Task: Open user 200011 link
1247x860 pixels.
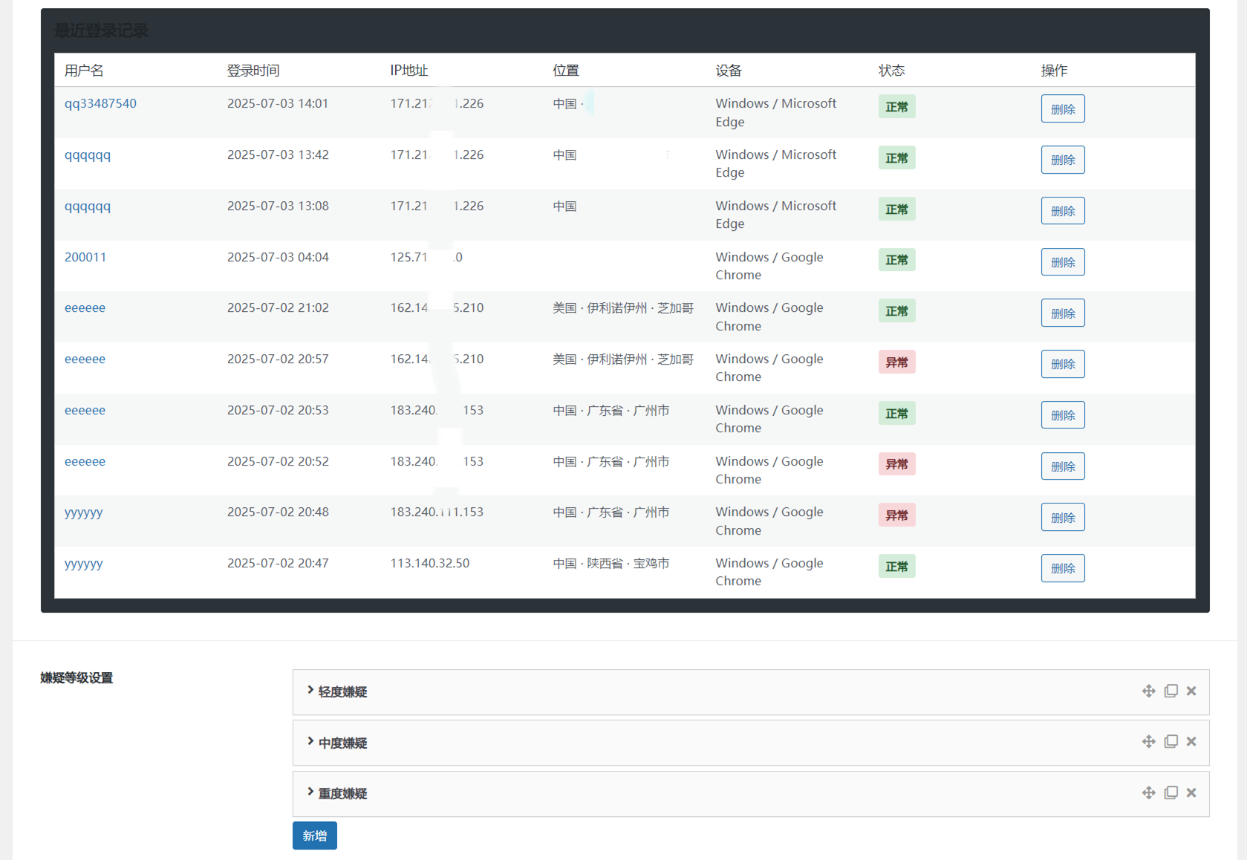Action: [85, 257]
